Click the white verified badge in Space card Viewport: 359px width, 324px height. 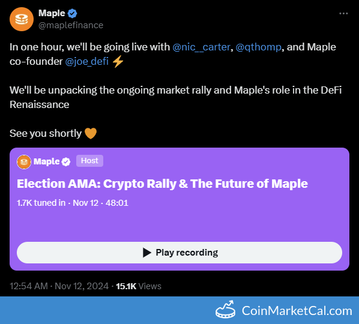pos(66,162)
